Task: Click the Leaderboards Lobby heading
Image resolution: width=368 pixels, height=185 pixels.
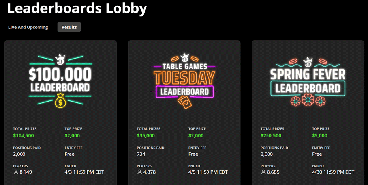Action: [x=77, y=8]
